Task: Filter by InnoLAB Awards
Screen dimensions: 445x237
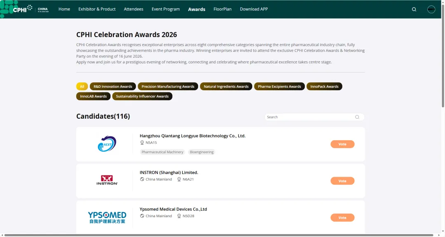Action: (93, 96)
